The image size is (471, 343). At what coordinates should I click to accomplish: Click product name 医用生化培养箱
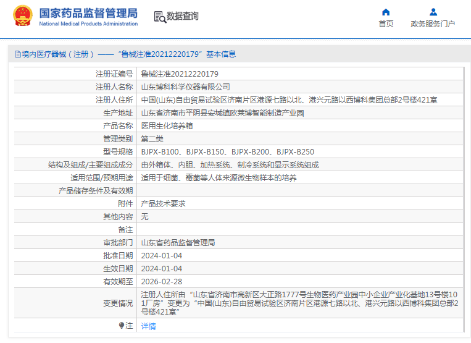167,126
